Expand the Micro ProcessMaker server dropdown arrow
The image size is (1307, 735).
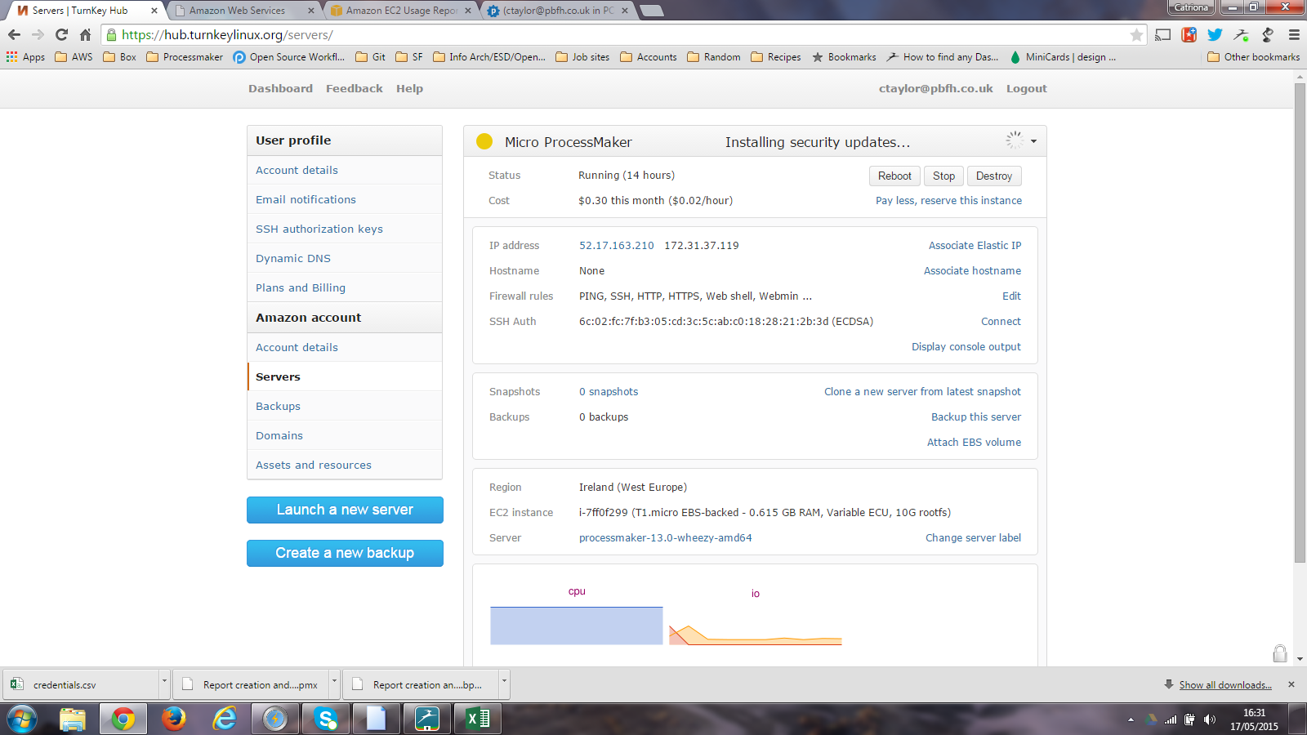click(1033, 141)
